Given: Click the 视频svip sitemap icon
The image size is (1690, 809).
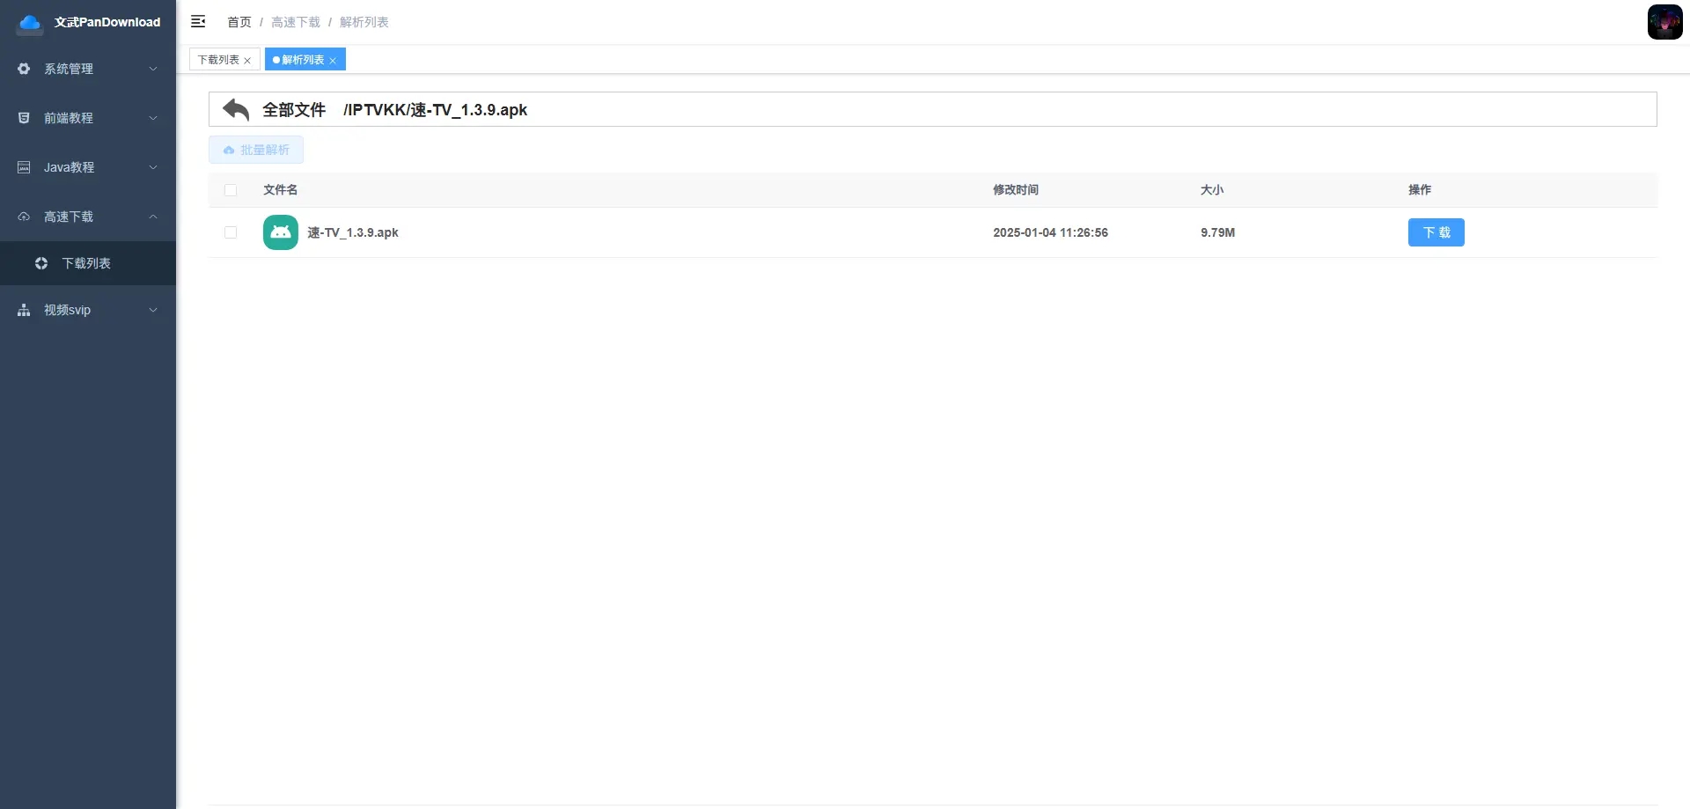Looking at the screenshot, I should [24, 310].
